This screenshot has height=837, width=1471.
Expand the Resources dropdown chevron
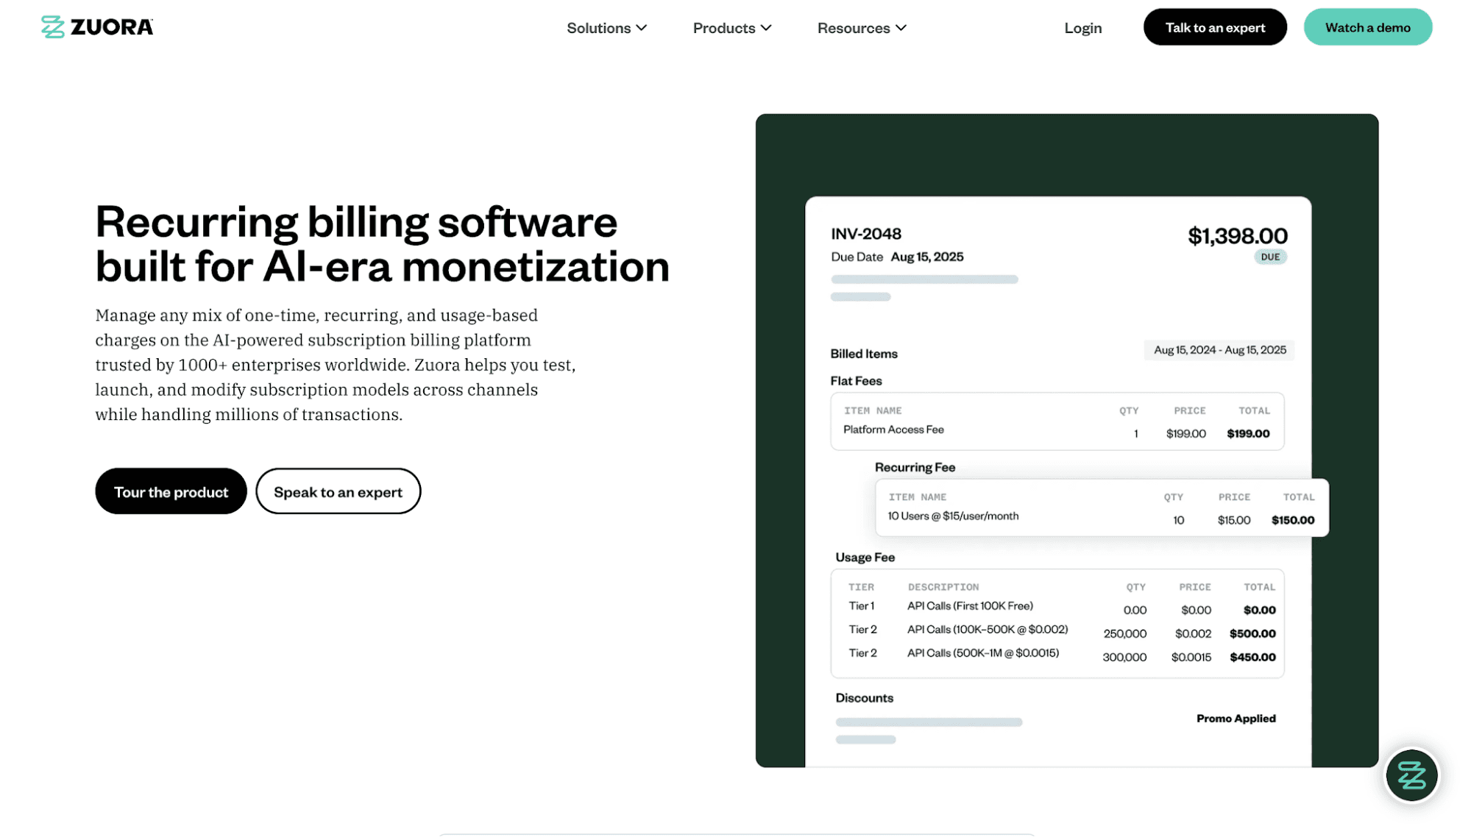901,28
